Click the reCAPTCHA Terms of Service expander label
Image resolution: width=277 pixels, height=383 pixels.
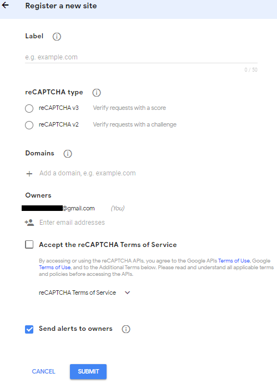pyautogui.click(x=77, y=293)
